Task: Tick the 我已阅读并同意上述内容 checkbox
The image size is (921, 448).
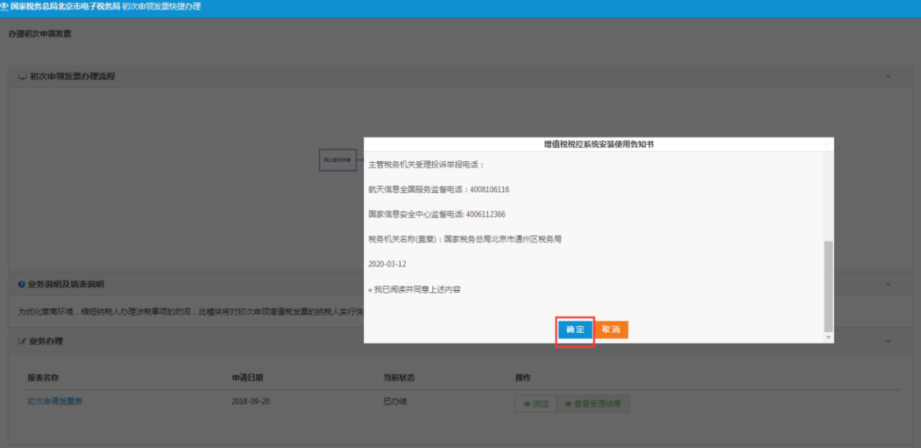Action: tap(370, 290)
